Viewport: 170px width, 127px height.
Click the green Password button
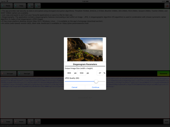163,74
